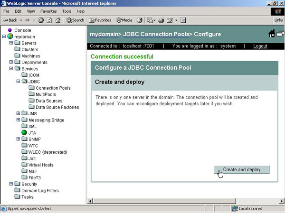Image resolution: width=285 pixels, height=213 pixels.
Task: Click the Machines folder icon
Action: pos(17,56)
